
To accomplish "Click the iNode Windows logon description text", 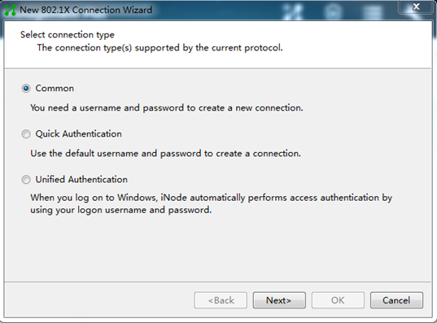I will click(x=212, y=203).
